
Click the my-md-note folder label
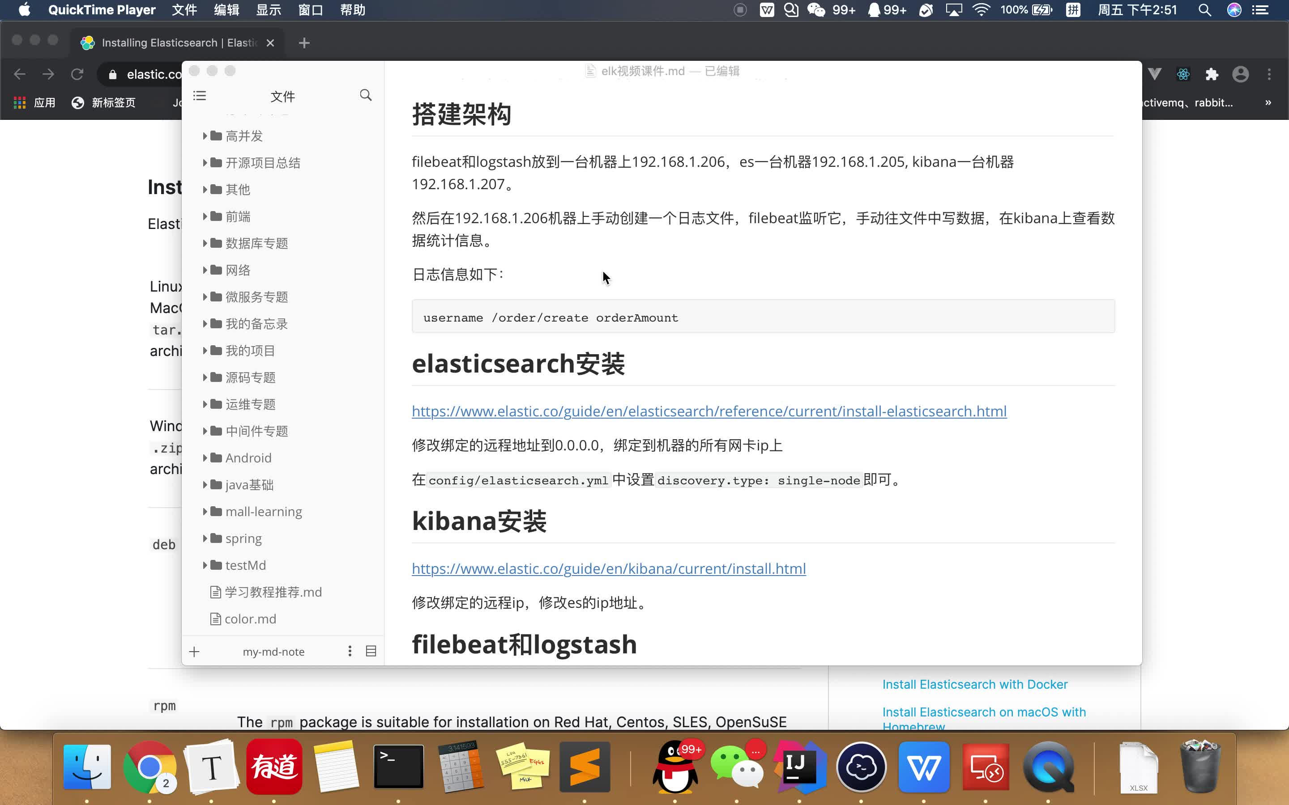tap(274, 652)
